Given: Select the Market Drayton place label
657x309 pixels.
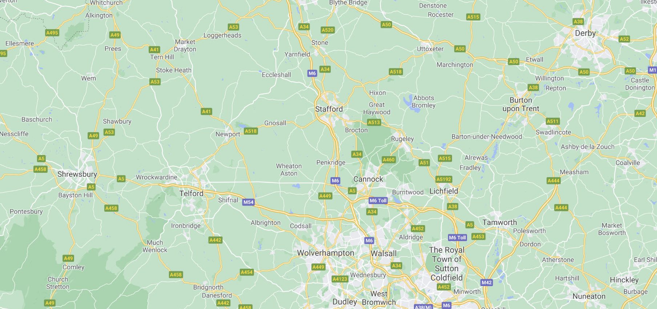Looking at the screenshot, I should tap(185, 45).
